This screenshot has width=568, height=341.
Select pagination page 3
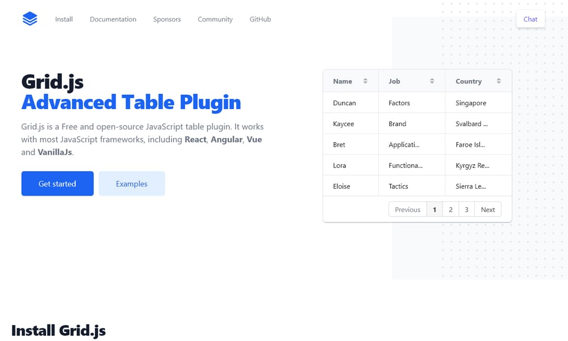click(466, 210)
